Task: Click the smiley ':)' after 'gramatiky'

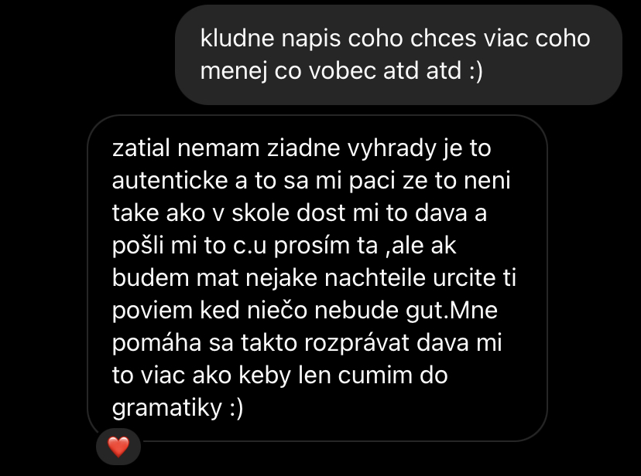Action: (236, 407)
